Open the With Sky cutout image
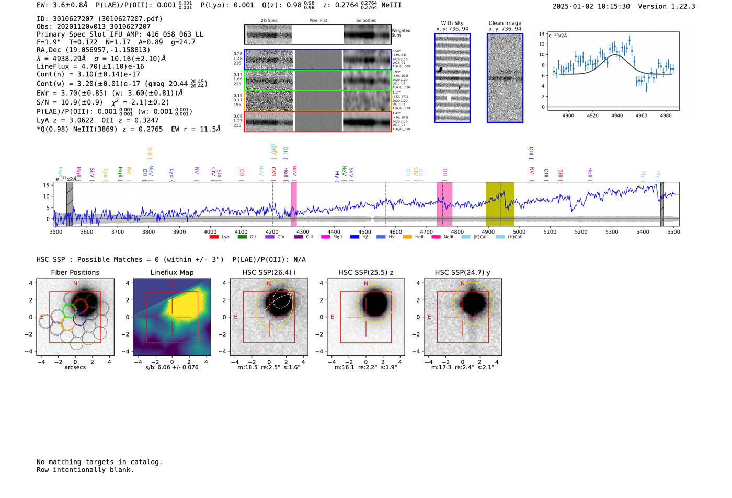Viewport: 732px width, 498px height. [452, 78]
